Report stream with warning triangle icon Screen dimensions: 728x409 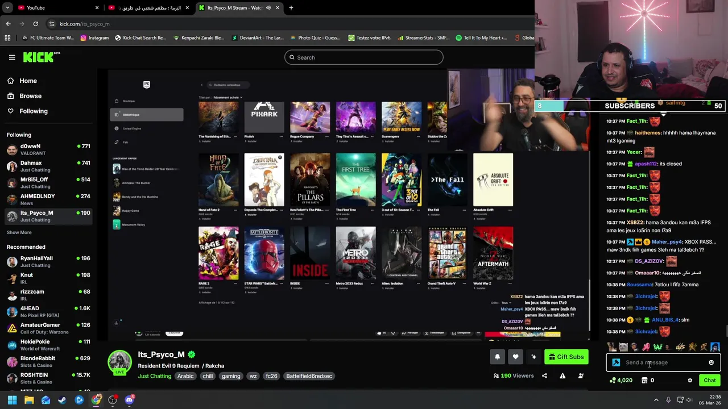[562, 375]
